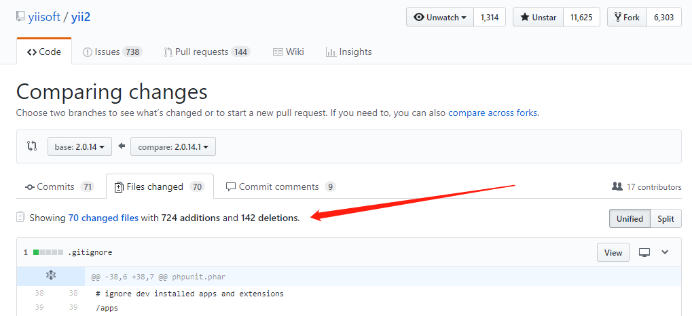View the 6,303 forks count
The width and height of the screenshot is (692, 316).
pyautogui.click(x=663, y=18)
